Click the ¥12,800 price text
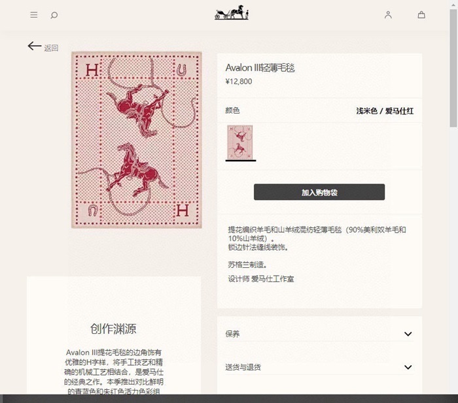458x403 pixels. pyautogui.click(x=239, y=82)
